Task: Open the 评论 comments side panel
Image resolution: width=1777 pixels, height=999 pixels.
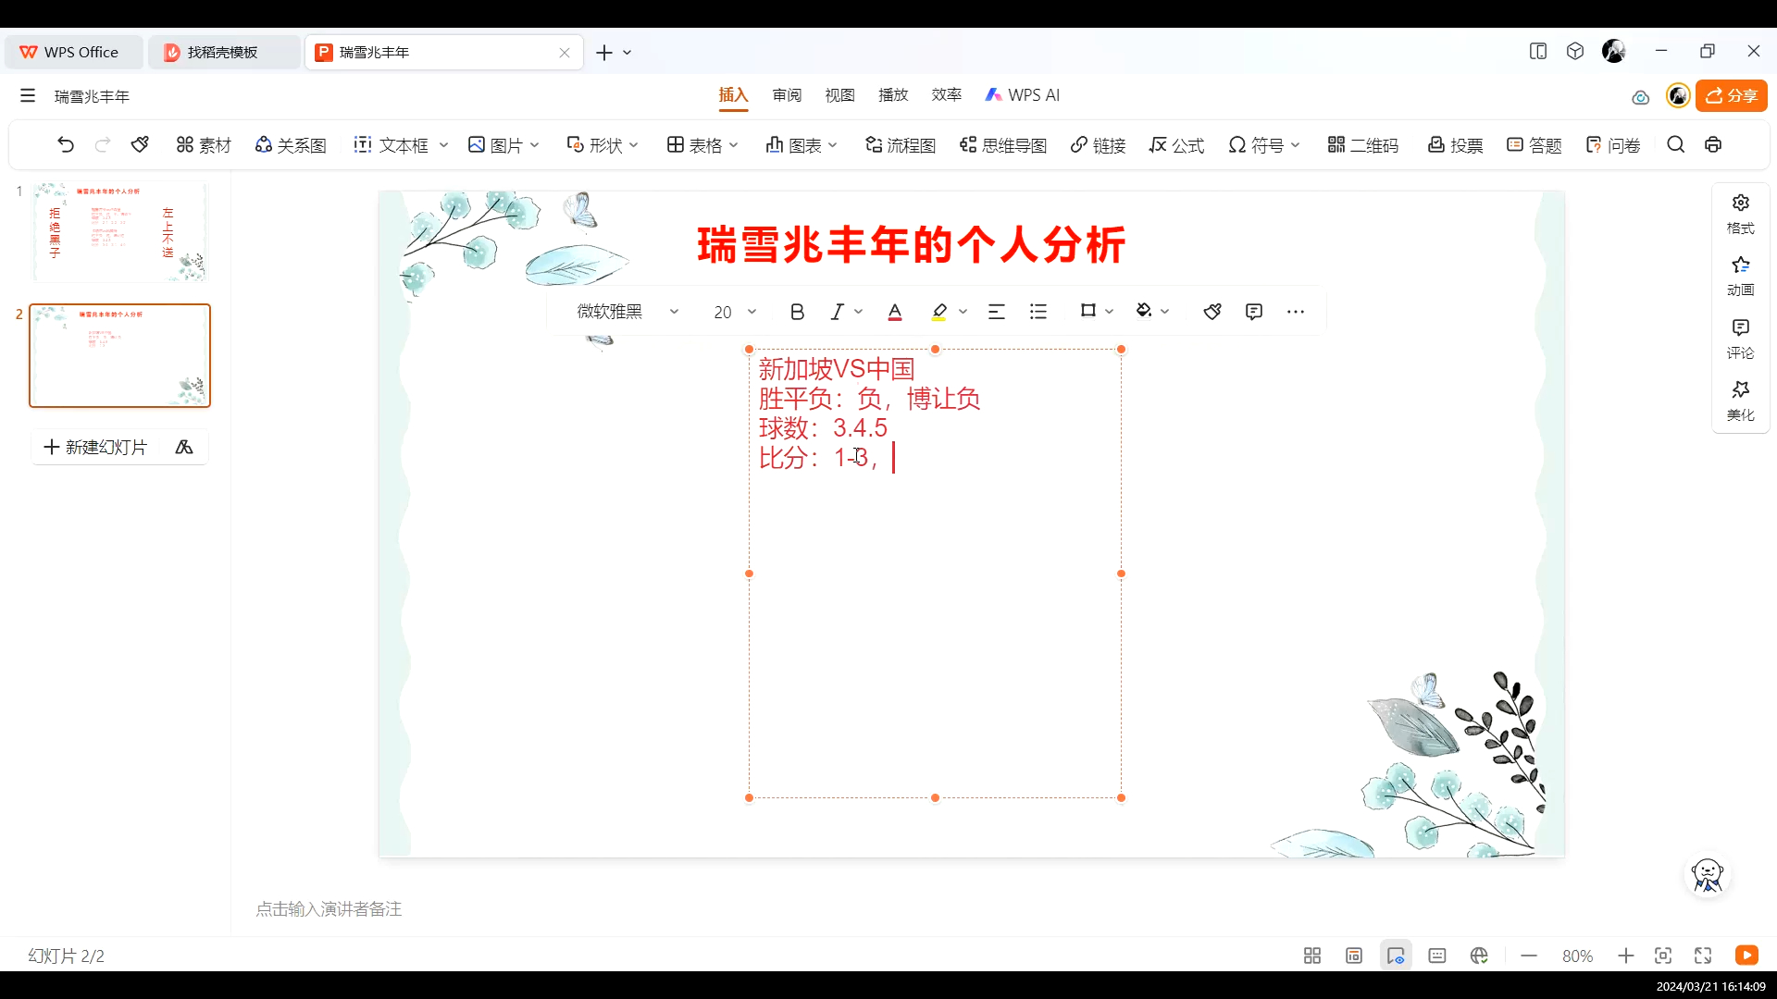Action: point(1740,339)
